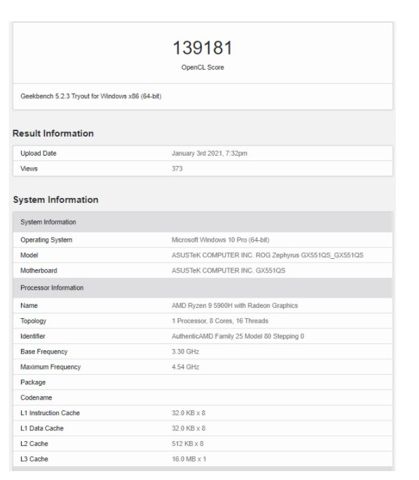This screenshot has height=480, width=419.
Task: Click the '16.0 MB x 1' value
Action: 189,459
